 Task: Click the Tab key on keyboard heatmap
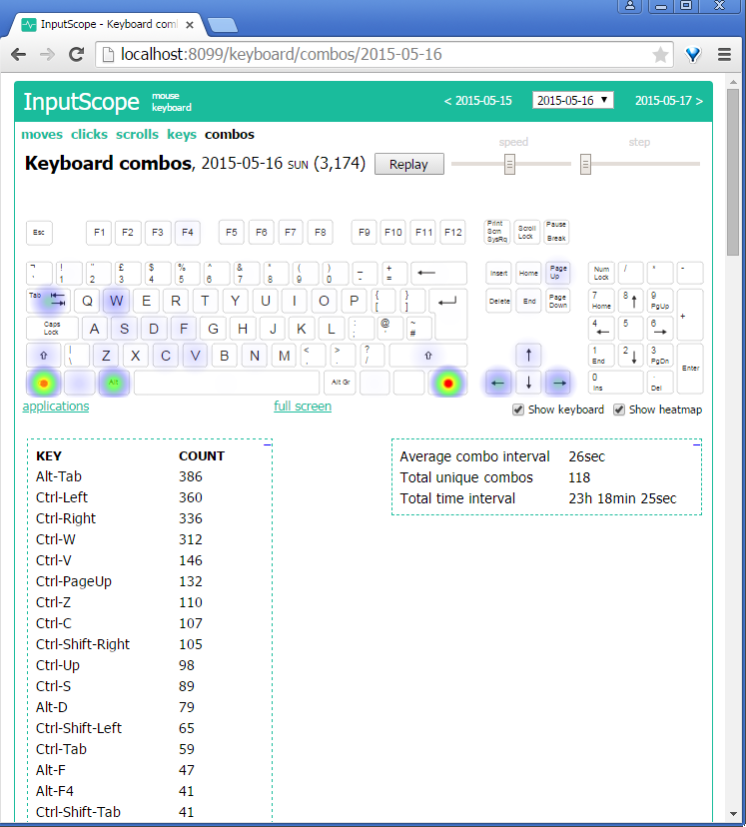(45, 300)
